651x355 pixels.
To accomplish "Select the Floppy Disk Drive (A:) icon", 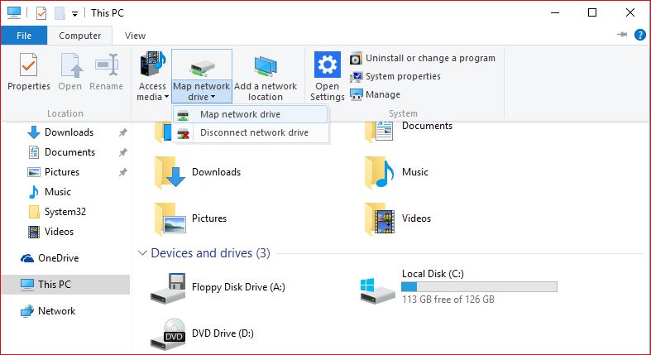I will coord(168,288).
